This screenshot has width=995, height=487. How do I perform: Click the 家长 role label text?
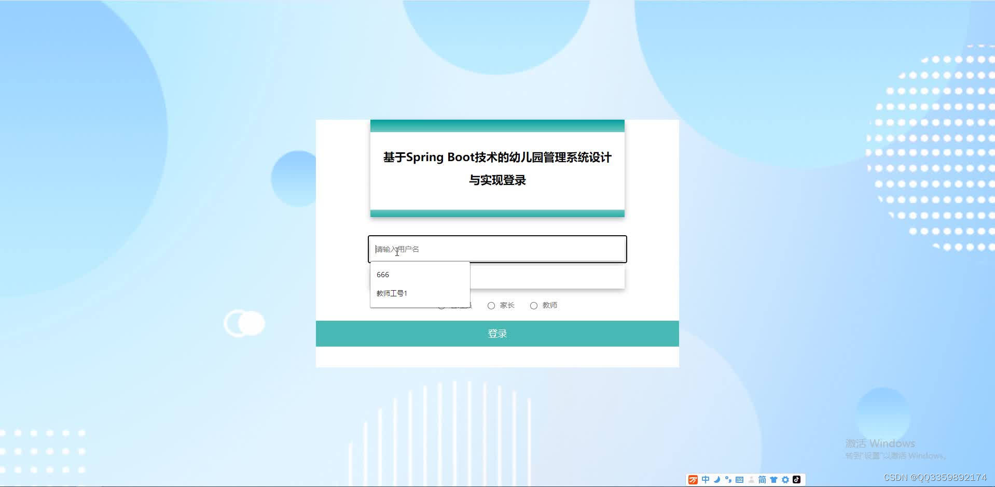click(507, 306)
